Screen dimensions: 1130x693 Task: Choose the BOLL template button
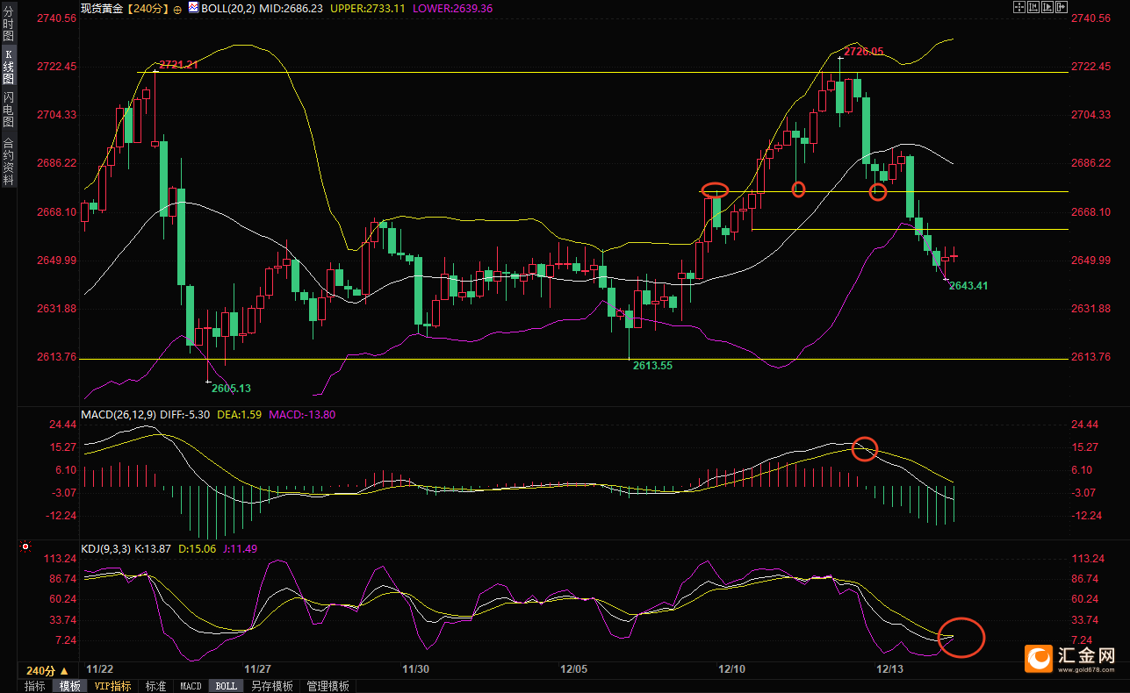click(226, 686)
